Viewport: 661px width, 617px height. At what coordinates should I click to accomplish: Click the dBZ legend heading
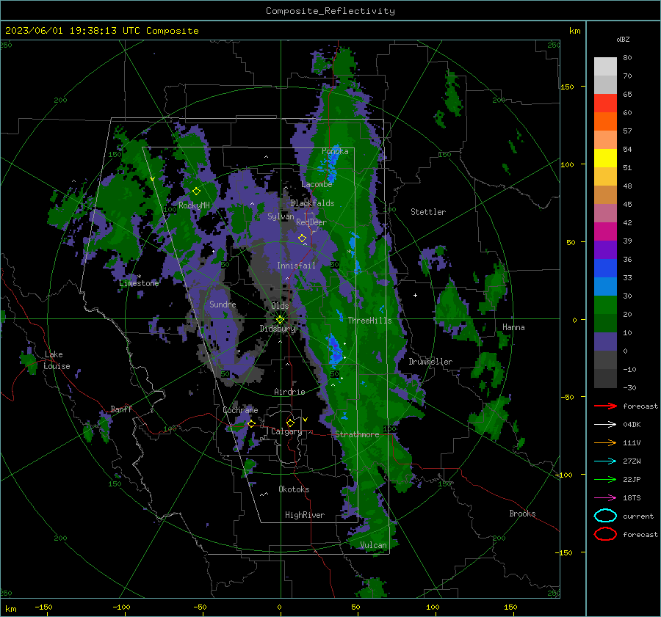[623, 39]
